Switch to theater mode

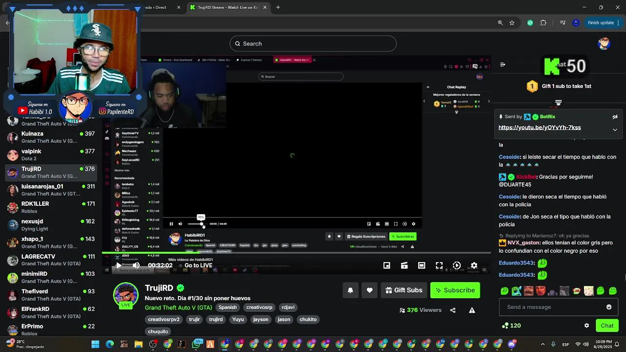(422, 265)
